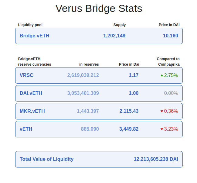Click the 1,202,148 supply value

tap(114, 36)
